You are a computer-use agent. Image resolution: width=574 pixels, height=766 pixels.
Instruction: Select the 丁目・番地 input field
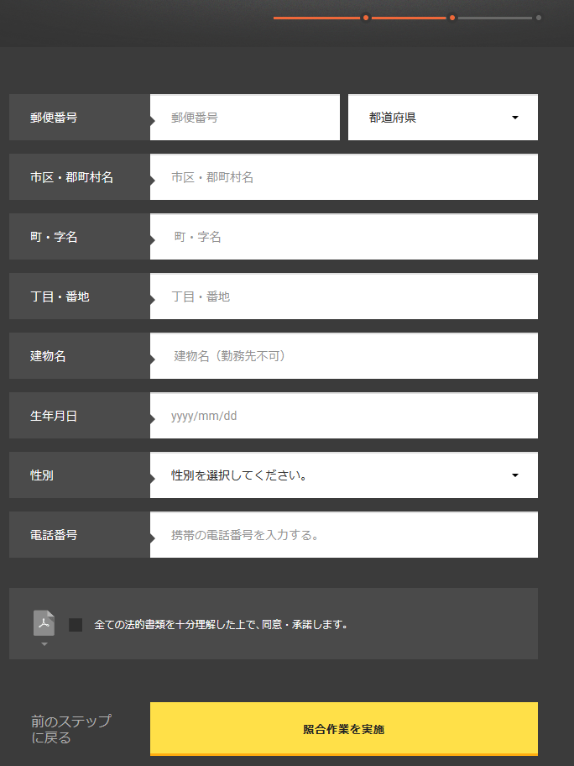(x=343, y=296)
